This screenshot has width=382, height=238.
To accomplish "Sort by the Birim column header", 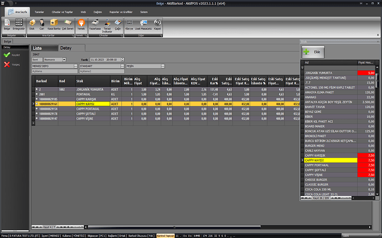I will point(116,81).
